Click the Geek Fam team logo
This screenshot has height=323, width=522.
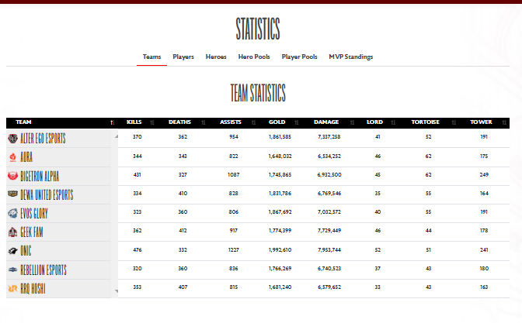tap(12, 232)
